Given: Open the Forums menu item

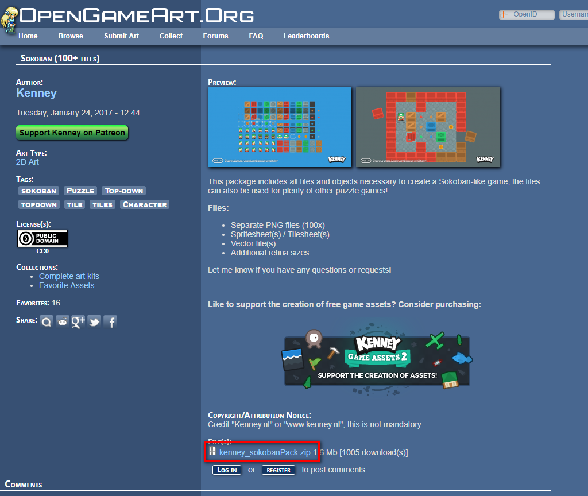Looking at the screenshot, I should tap(216, 36).
